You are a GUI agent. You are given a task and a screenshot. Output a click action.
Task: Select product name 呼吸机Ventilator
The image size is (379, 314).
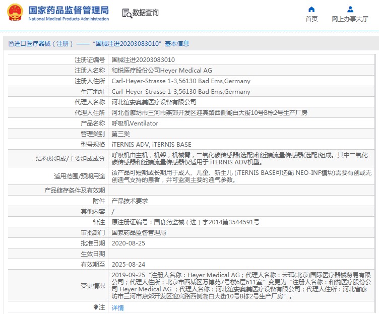click(x=135, y=123)
